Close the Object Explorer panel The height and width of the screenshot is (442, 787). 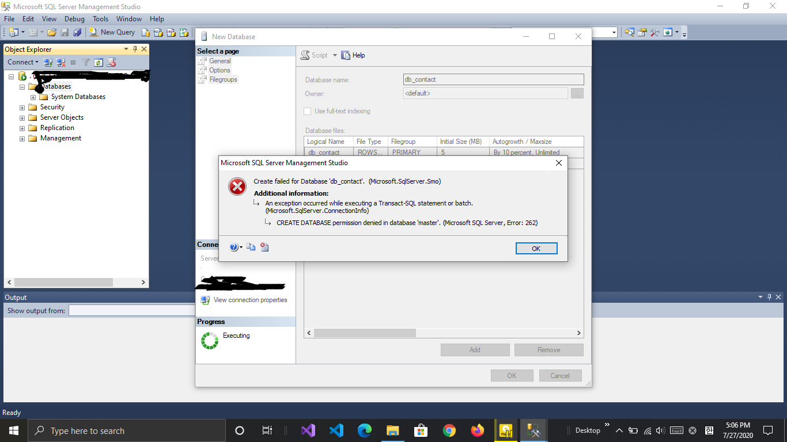click(144, 49)
